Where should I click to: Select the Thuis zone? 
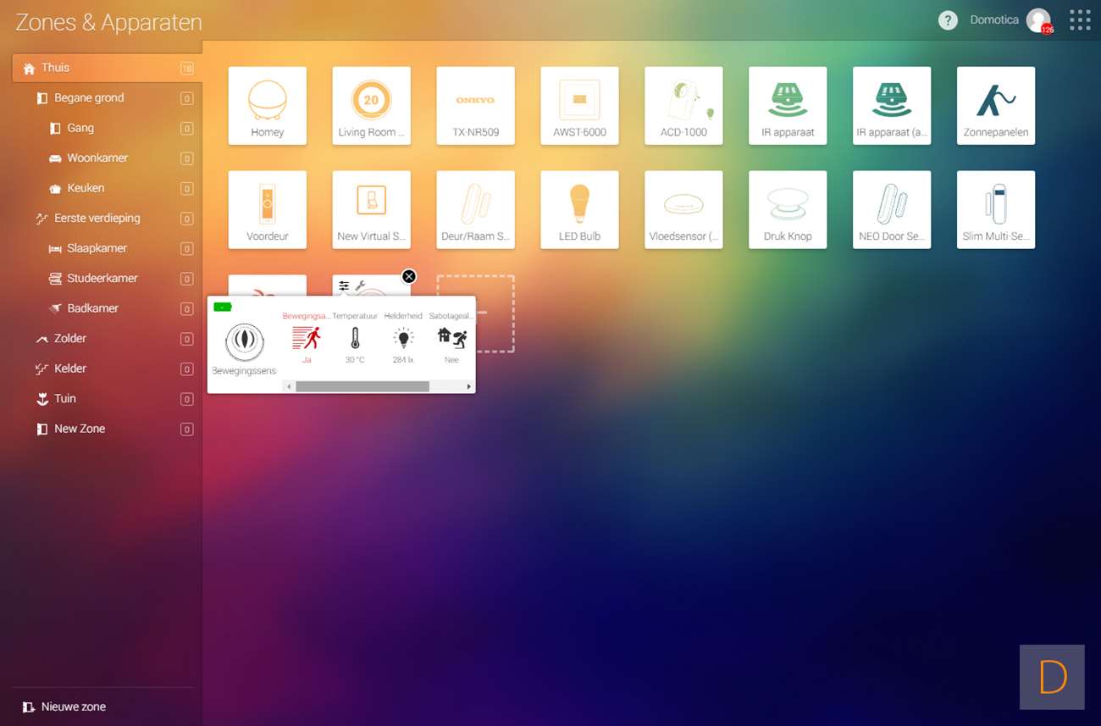click(x=56, y=68)
